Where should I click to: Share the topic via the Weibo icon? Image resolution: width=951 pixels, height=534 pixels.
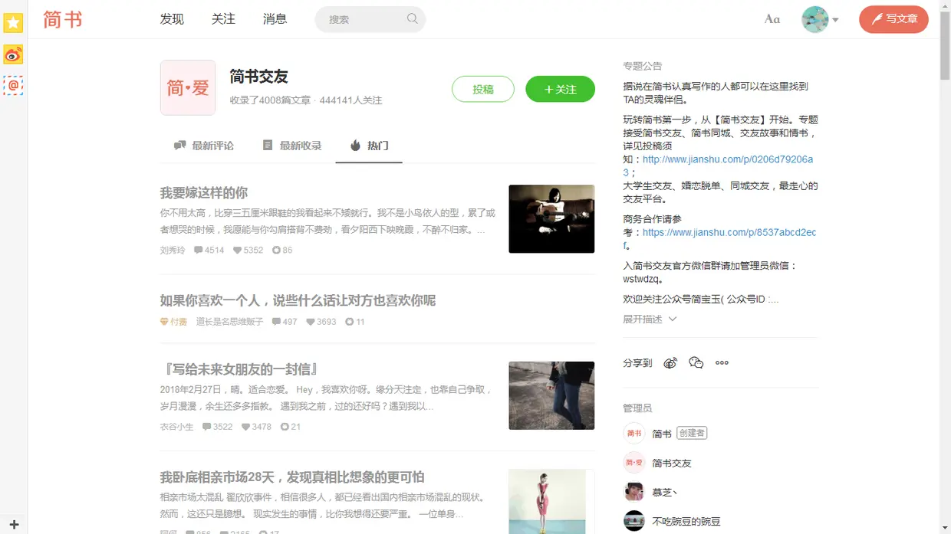coord(670,362)
